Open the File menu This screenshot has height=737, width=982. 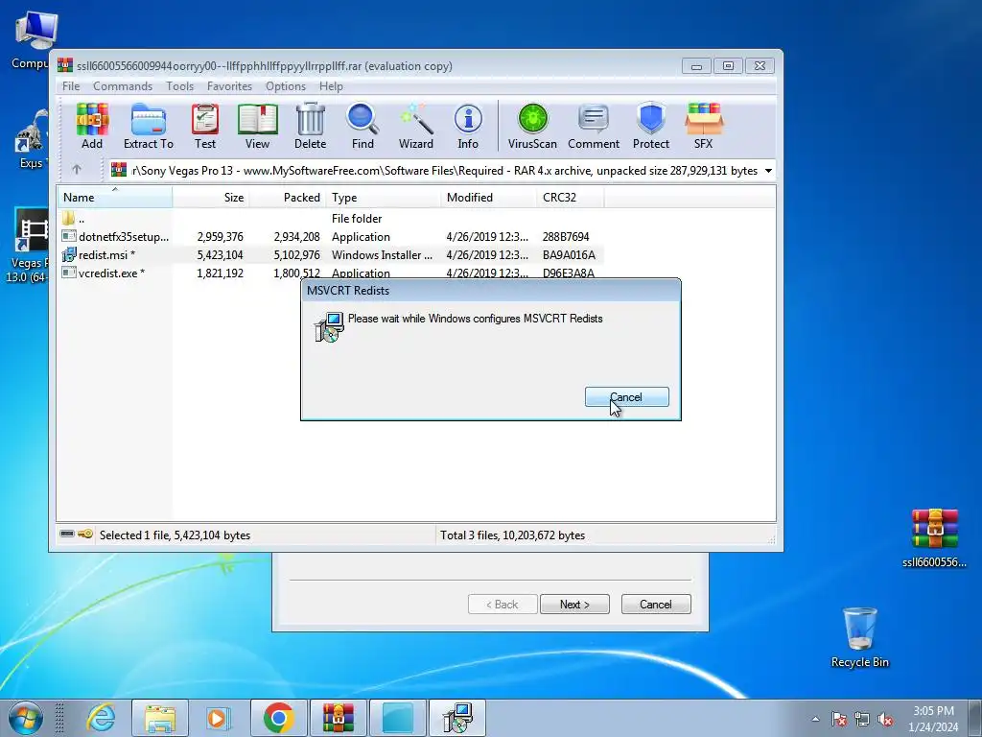[71, 85]
